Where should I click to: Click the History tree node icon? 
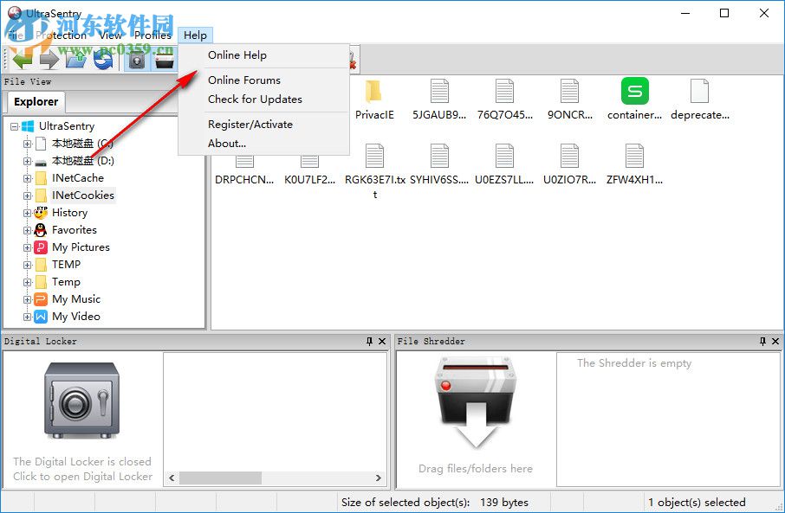click(x=41, y=213)
